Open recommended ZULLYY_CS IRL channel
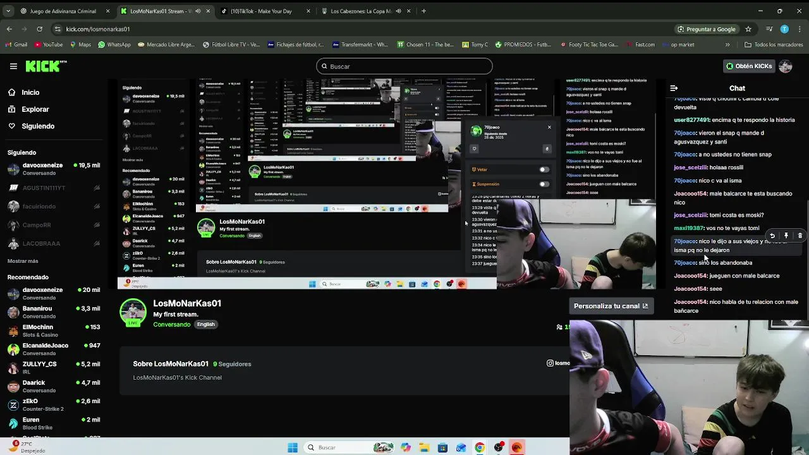809x455 pixels. coord(54,368)
